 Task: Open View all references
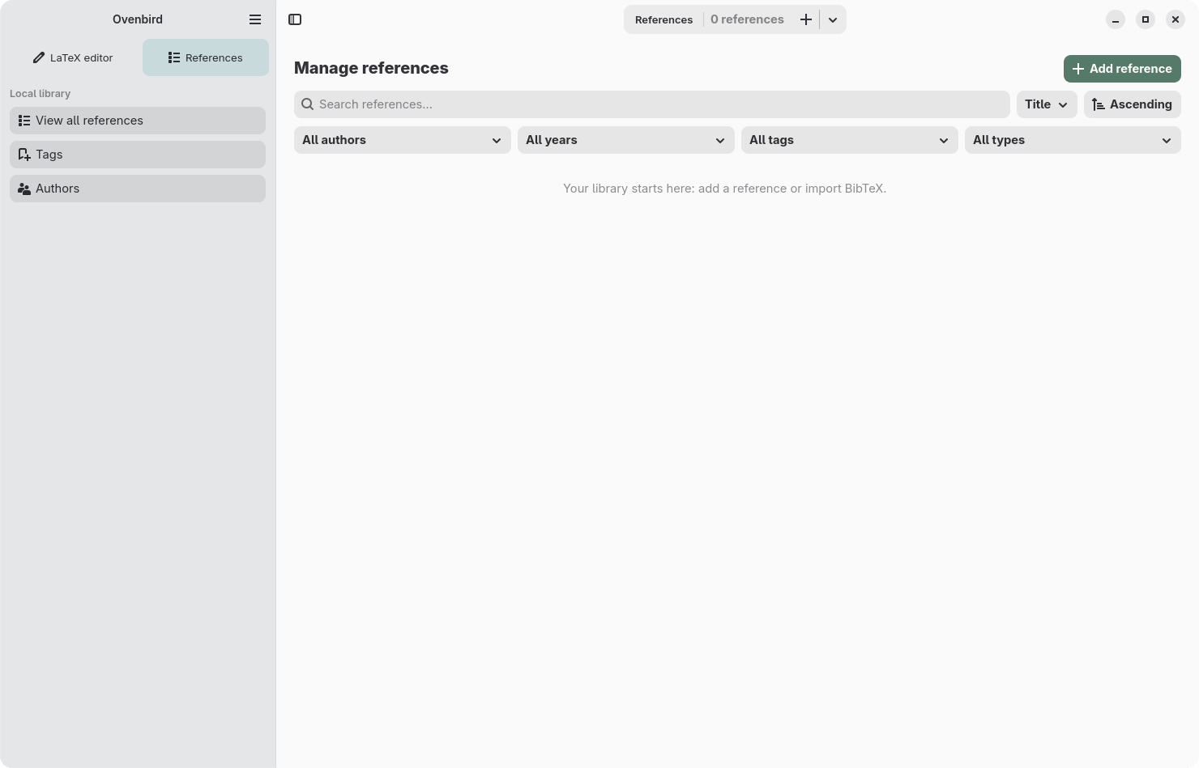[x=138, y=121]
